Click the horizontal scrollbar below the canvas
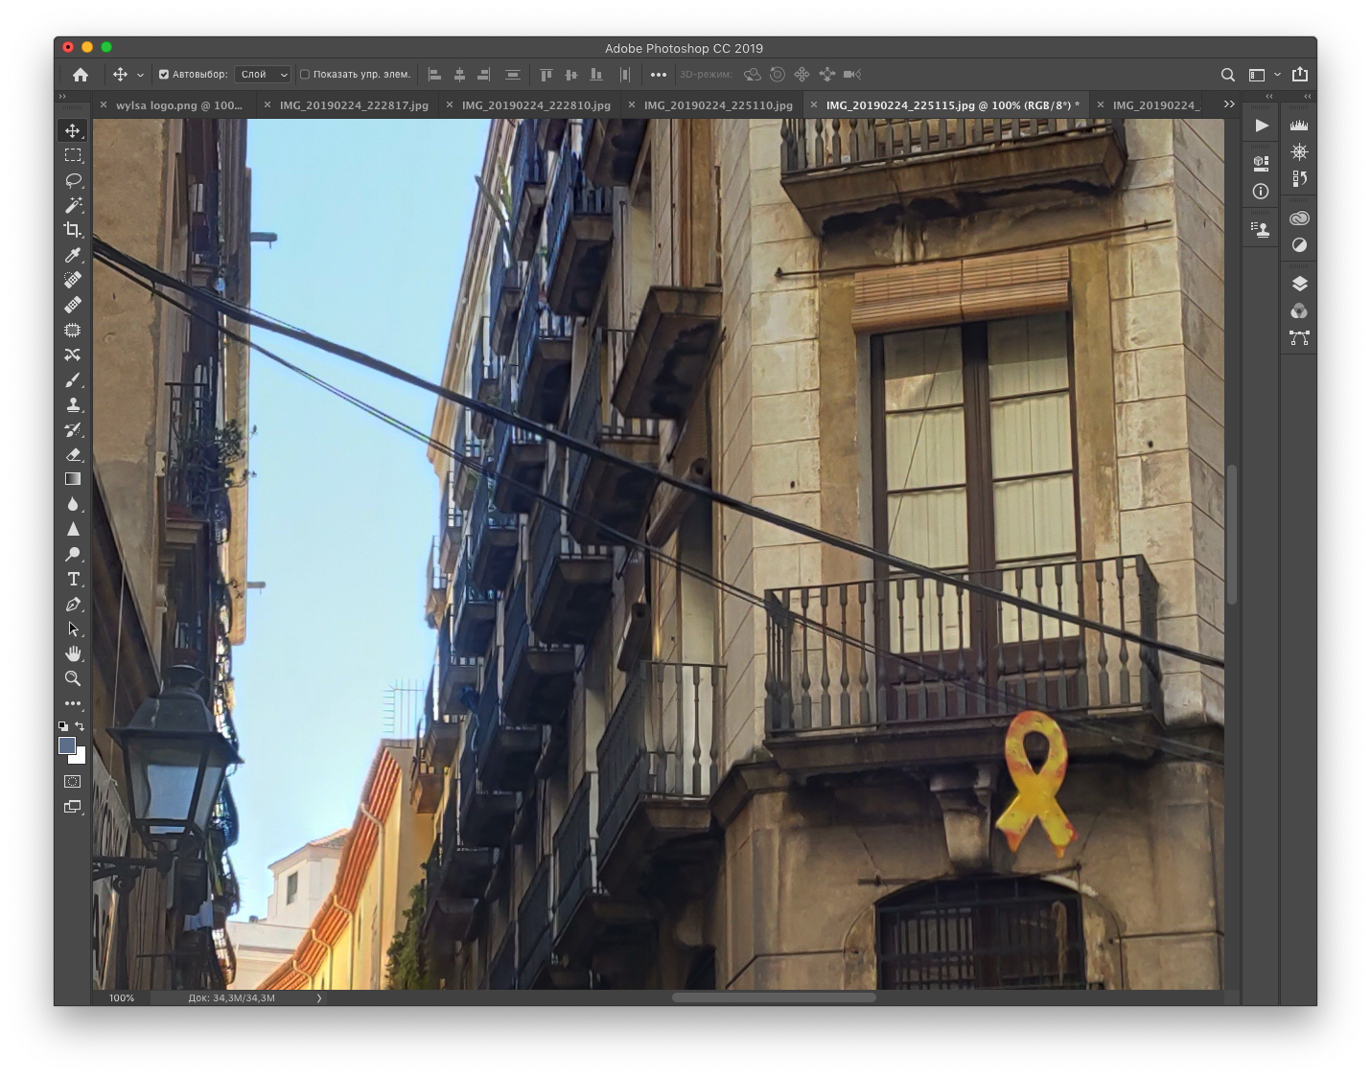 pyautogui.click(x=773, y=997)
